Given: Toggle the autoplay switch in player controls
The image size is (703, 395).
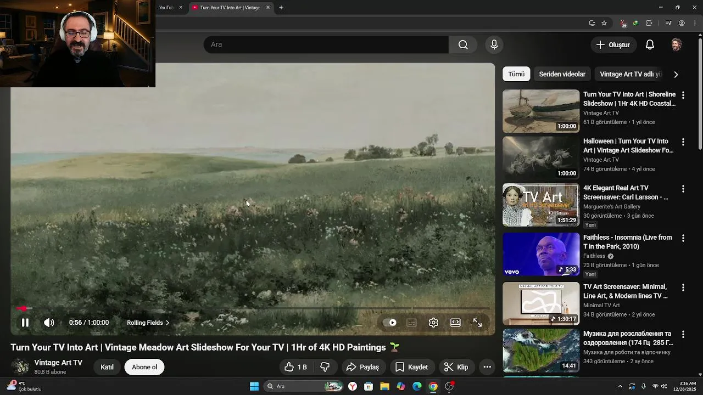Looking at the screenshot, I should coord(390,323).
